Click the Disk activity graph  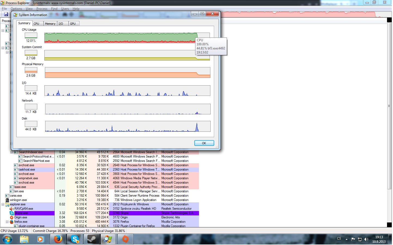tap(128, 127)
